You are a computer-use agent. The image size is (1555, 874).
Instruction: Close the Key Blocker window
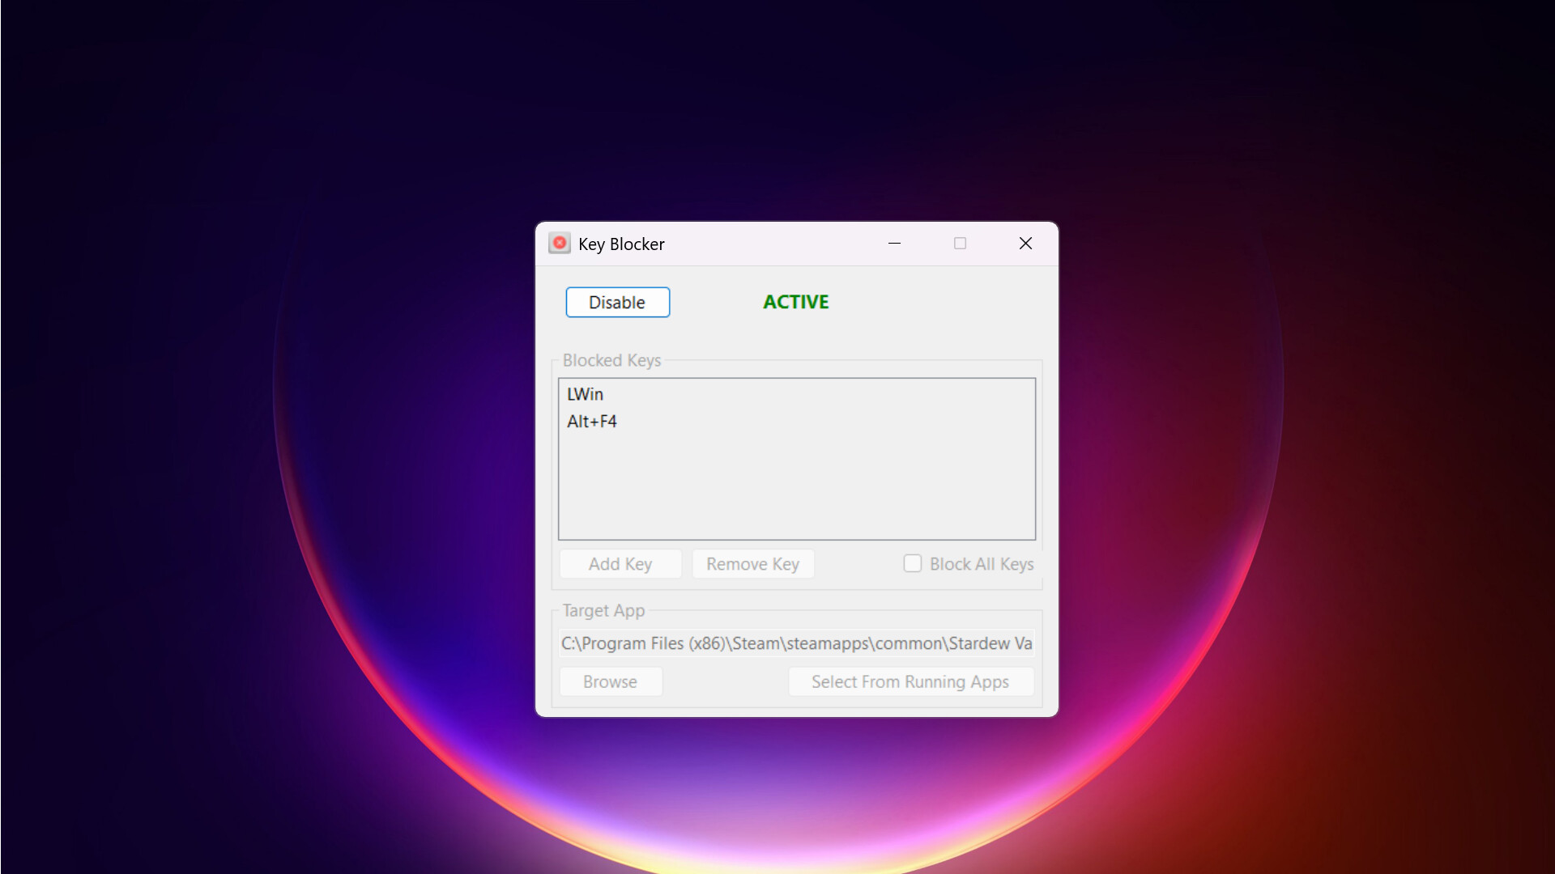[x=1025, y=243]
